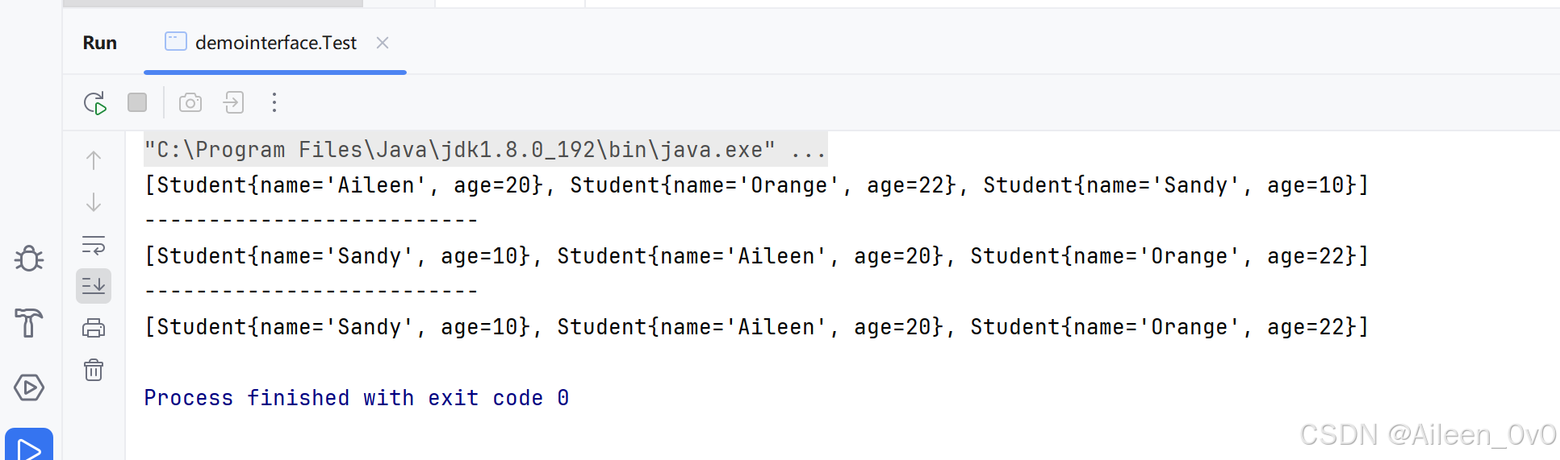
Task: Open the Build tool window hammer icon
Action: 29,323
